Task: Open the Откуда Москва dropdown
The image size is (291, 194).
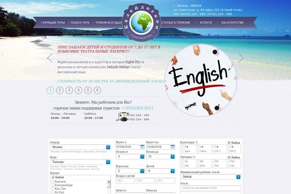Action: pos(81,147)
